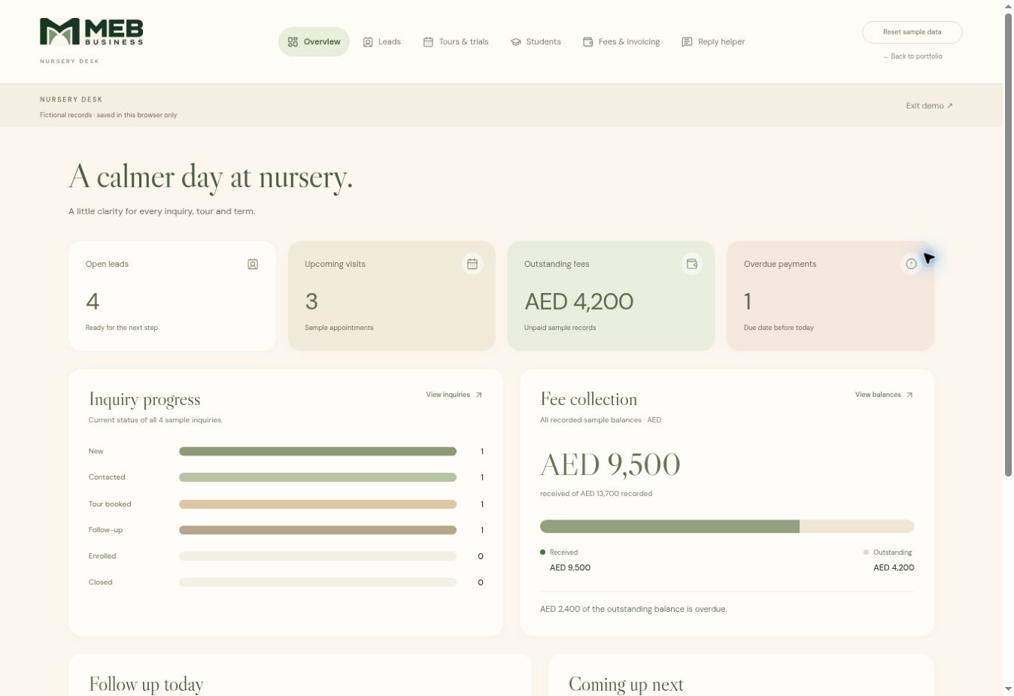1014x696 pixels.
Task: Switch to the Leads tab
Action: (x=381, y=42)
